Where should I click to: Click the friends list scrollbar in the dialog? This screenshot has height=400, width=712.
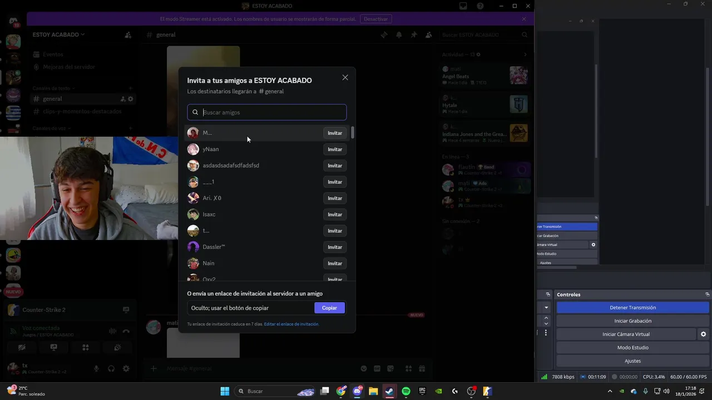tap(353, 133)
